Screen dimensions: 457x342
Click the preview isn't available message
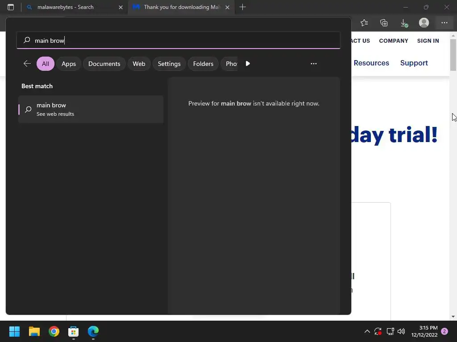coord(253,103)
